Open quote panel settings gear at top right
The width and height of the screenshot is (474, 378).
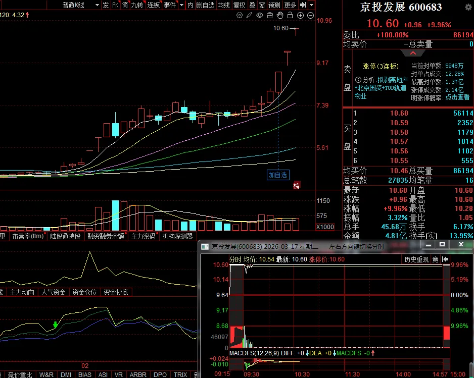click(x=468, y=7)
